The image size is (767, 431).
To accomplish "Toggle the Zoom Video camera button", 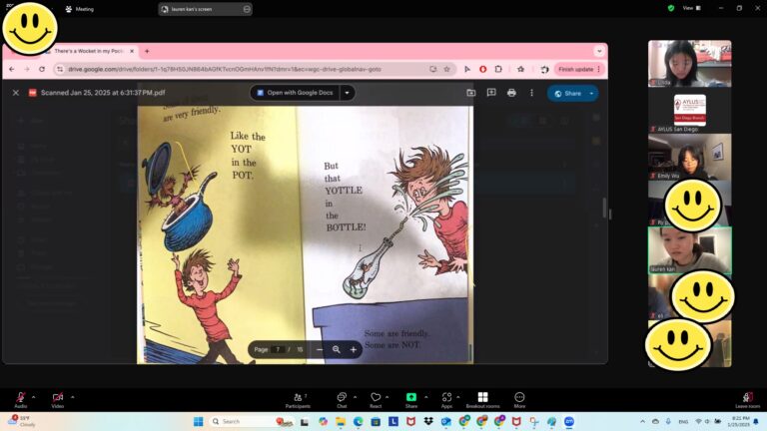I will click(58, 399).
